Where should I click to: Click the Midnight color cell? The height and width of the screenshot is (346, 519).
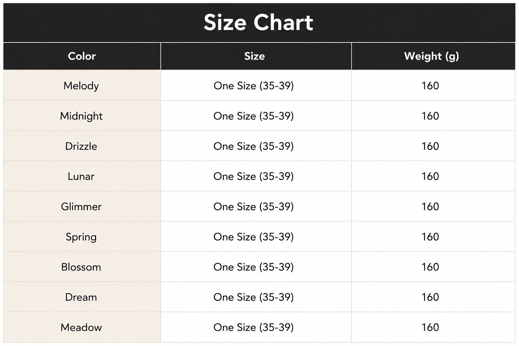(82, 116)
